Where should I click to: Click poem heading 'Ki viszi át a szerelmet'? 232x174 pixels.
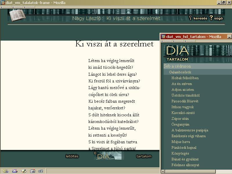click(x=114, y=44)
